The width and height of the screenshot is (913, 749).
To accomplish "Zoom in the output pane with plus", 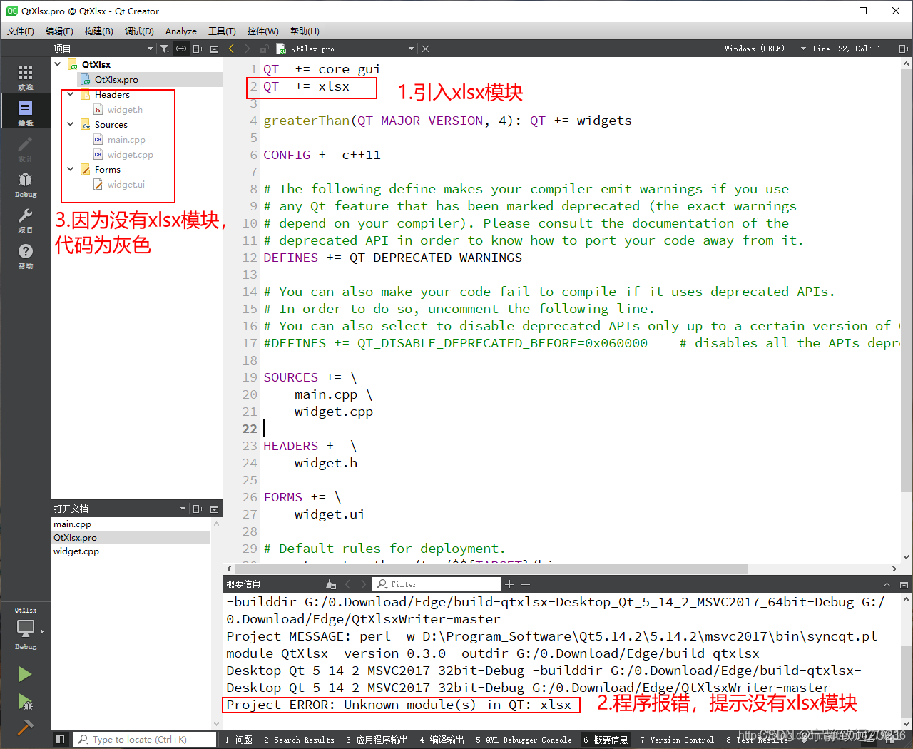I will (x=509, y=584).
